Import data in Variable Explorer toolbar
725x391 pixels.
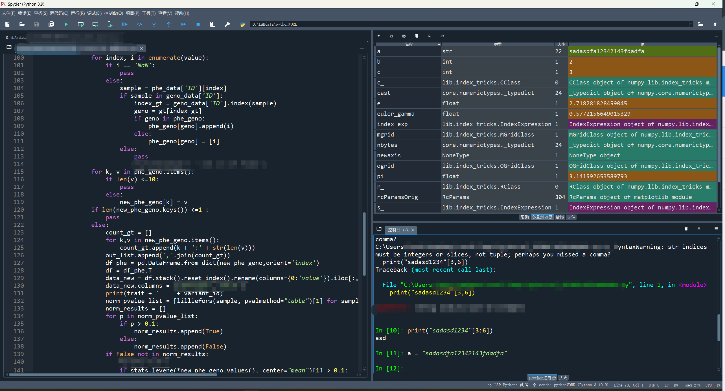[x=379, y=36]
